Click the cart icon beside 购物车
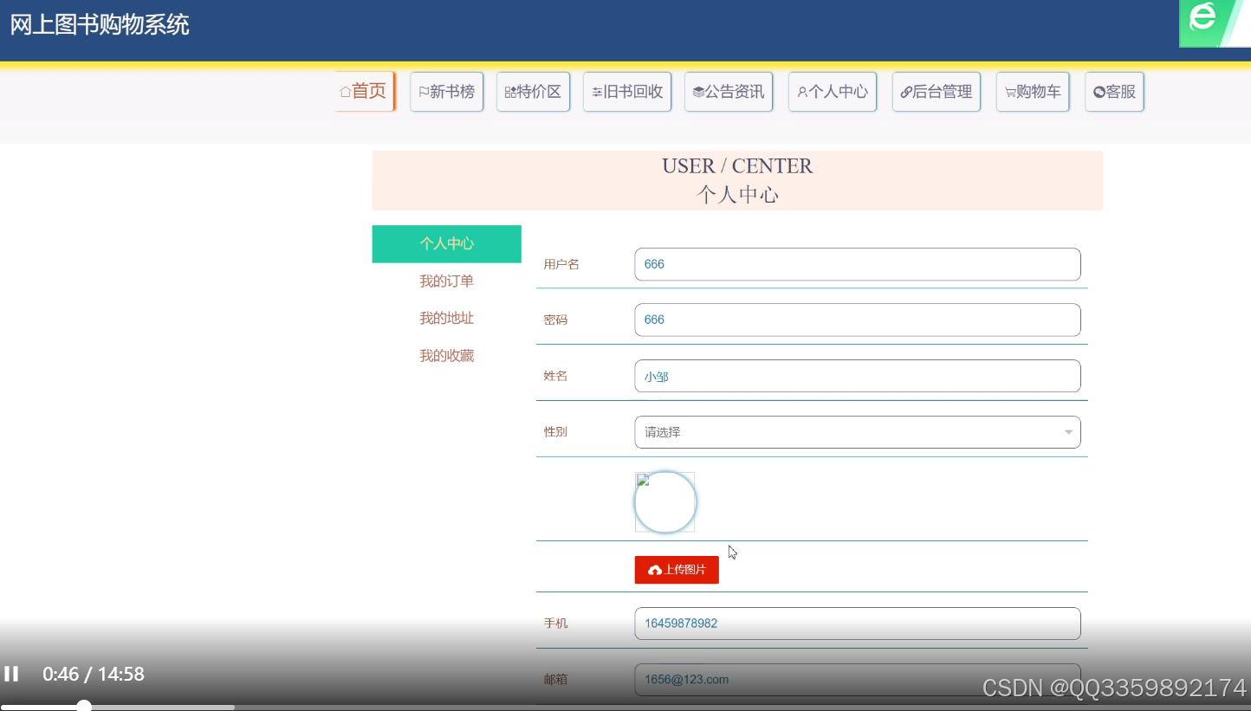 tap(1010, 92)
